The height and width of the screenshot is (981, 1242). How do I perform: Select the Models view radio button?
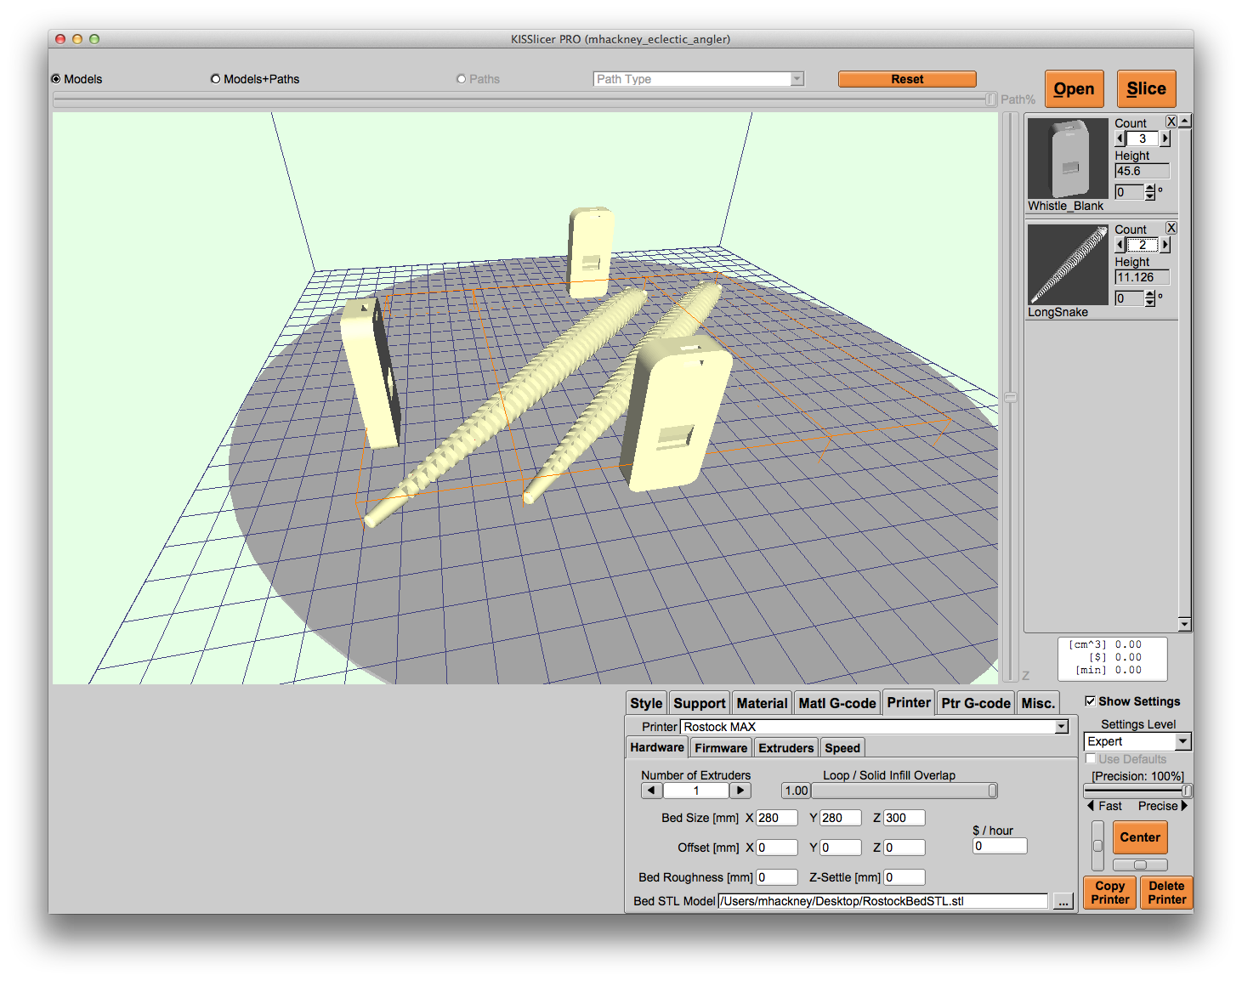57,79
